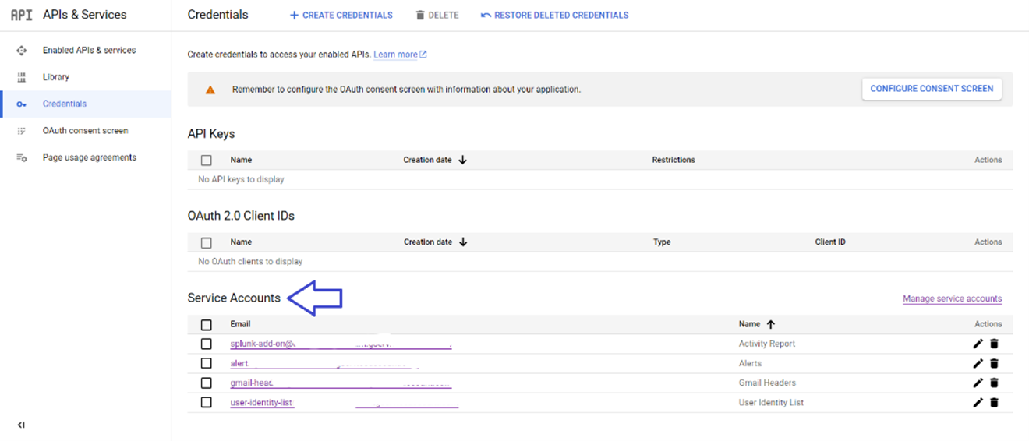
Task: Delete the Alerts service account
Action: click(x=994, y=363)
